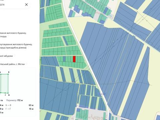Click the 'Б → В' side label

tap(8, 105)
